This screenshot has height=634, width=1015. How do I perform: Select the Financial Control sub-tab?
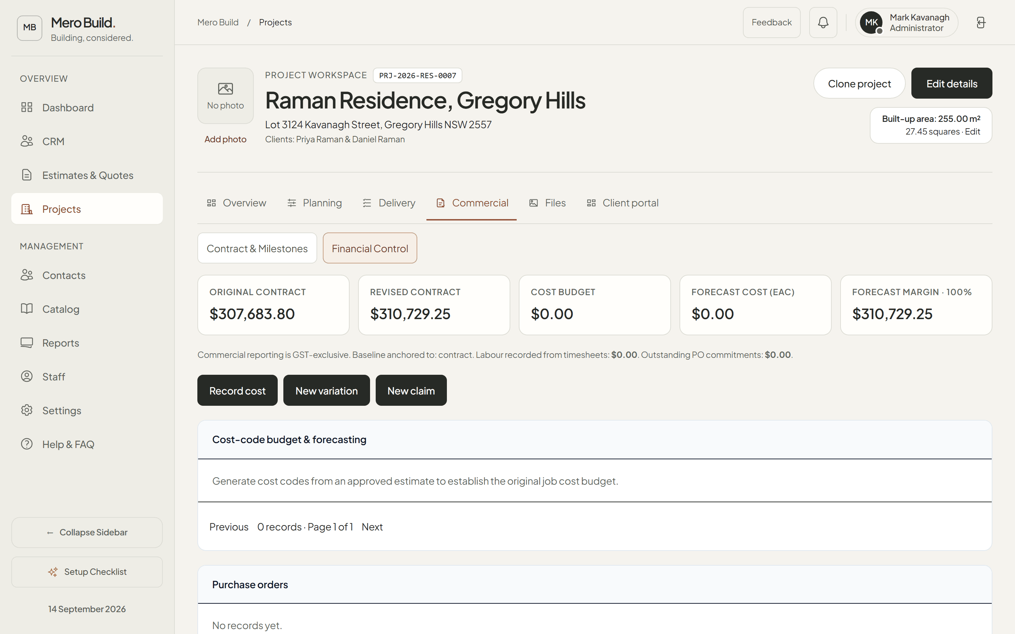370,248
